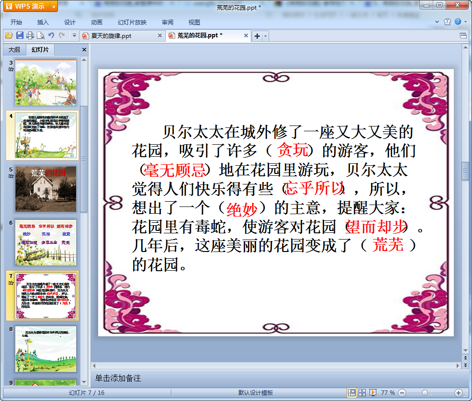Screen dimensions: 472x401
Task: Click the zoom slider handle
Action: (x=424, y=392)
